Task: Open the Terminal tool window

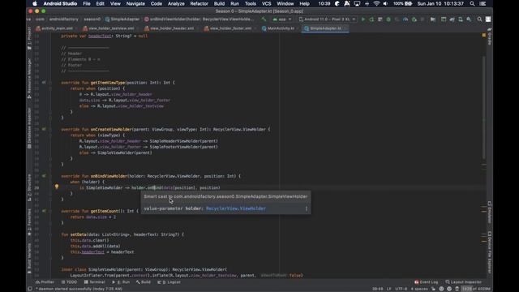Action: [95, 282]
